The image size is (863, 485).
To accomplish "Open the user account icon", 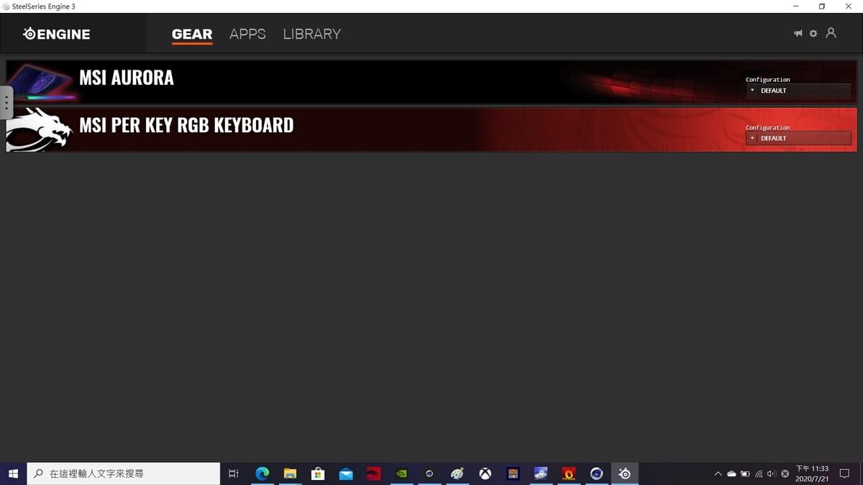I will click(831, 33).
